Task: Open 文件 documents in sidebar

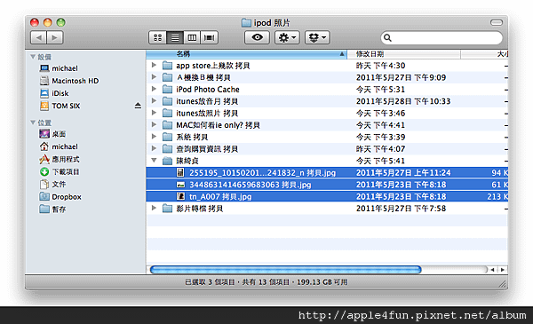Action: point(53,184)
